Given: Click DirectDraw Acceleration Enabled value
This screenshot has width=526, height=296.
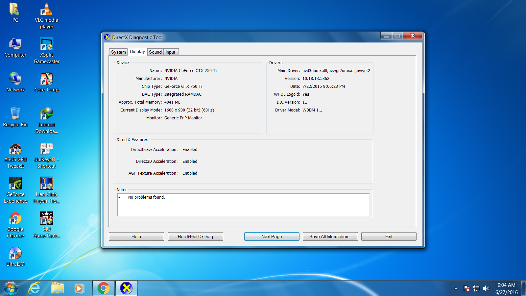Looking at the screenshot, I should point(190,149).
